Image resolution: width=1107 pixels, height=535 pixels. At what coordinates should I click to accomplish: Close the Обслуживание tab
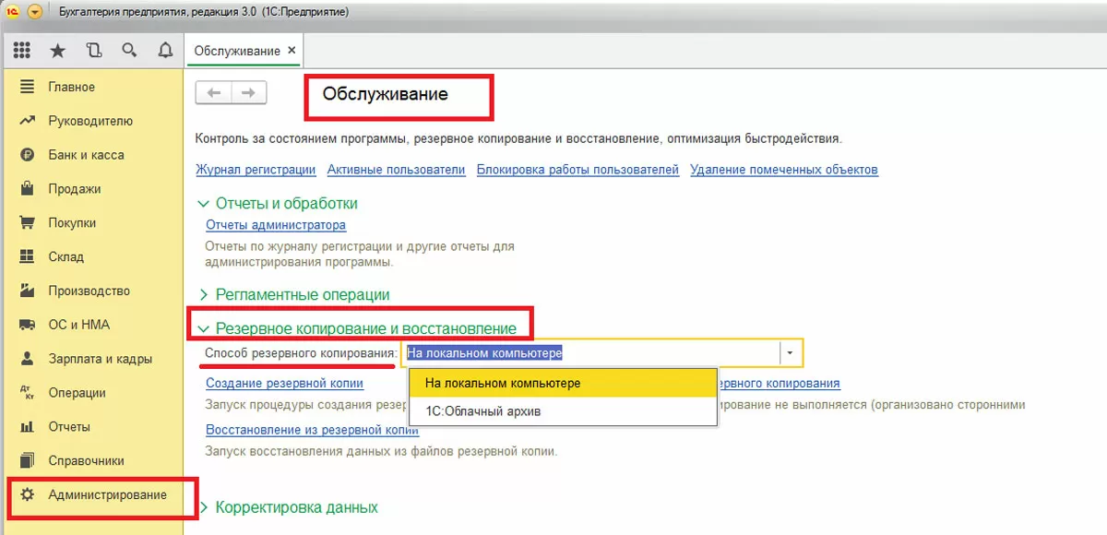[x=292, y=50]
